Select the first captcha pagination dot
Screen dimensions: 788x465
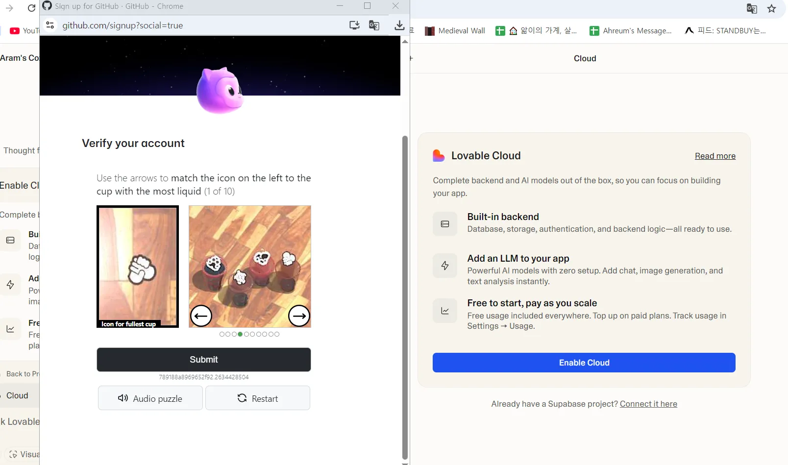(x=222, y=334)
